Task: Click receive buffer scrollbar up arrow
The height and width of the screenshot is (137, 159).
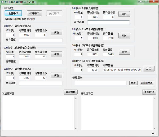Action: coord(154,98)
